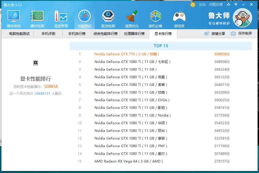259x173 pixels.
Task: Select rank 1 GTX 770 技嘉 row
Action: point(161,54)
